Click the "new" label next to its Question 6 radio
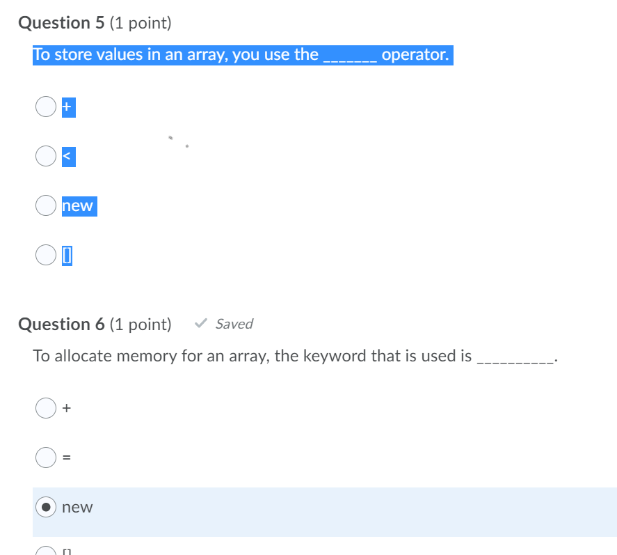This screenshot has width=617, height=555. tap(77, 507)
